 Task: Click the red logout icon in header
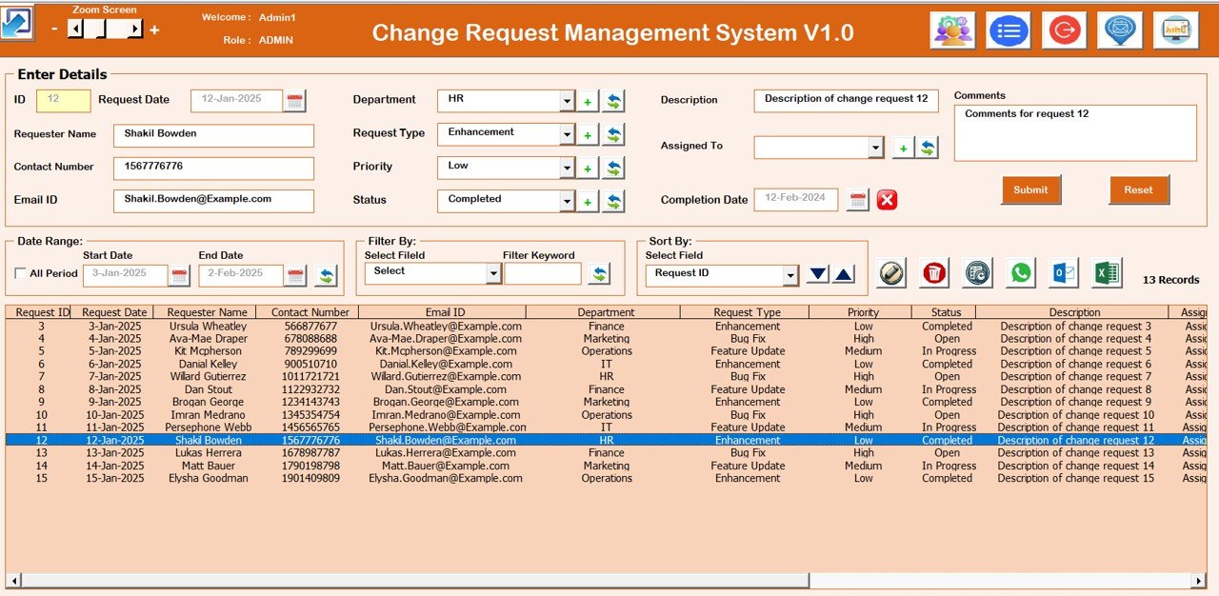coord(1064,30)
